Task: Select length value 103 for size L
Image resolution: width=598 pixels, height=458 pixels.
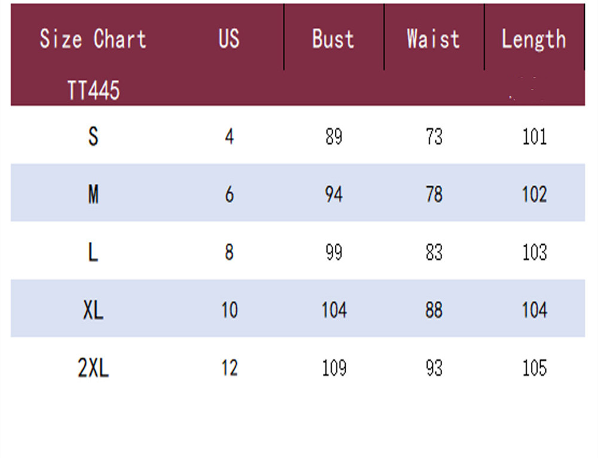Action: coord(534,253)
